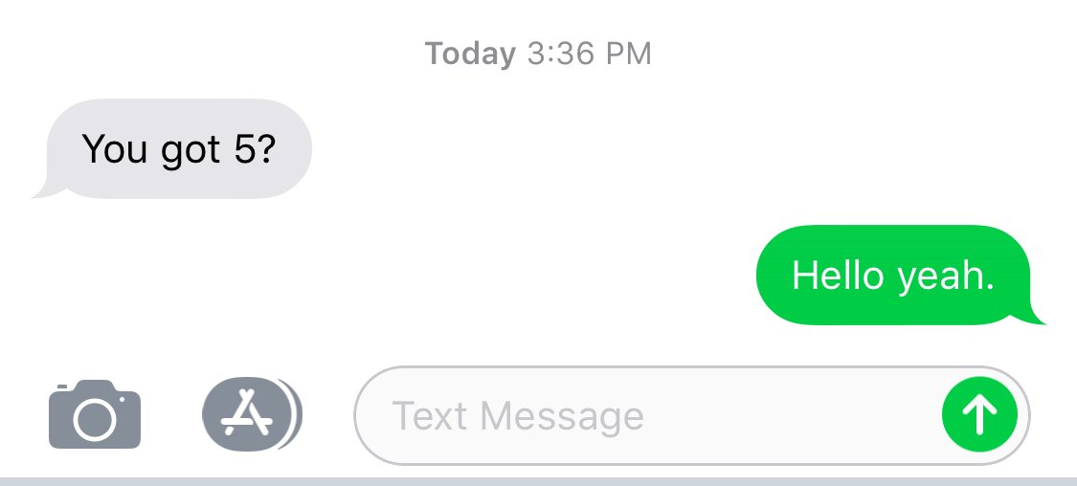Tap the green send arrow button
The width and height of the screenshot is (1077, 486).
click(979, 414)
